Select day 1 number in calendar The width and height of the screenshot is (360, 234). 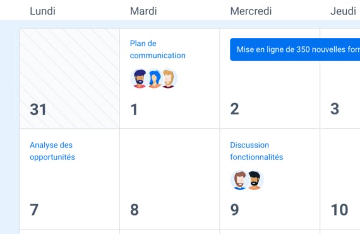[134, 109]
